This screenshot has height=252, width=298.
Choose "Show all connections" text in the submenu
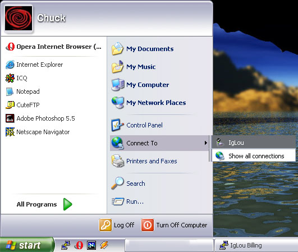coord(256,156)
